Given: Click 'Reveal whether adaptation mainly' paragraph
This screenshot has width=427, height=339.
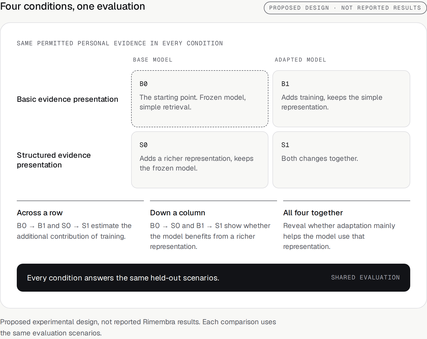Looking at the screenshot, I should coord(339,236).
